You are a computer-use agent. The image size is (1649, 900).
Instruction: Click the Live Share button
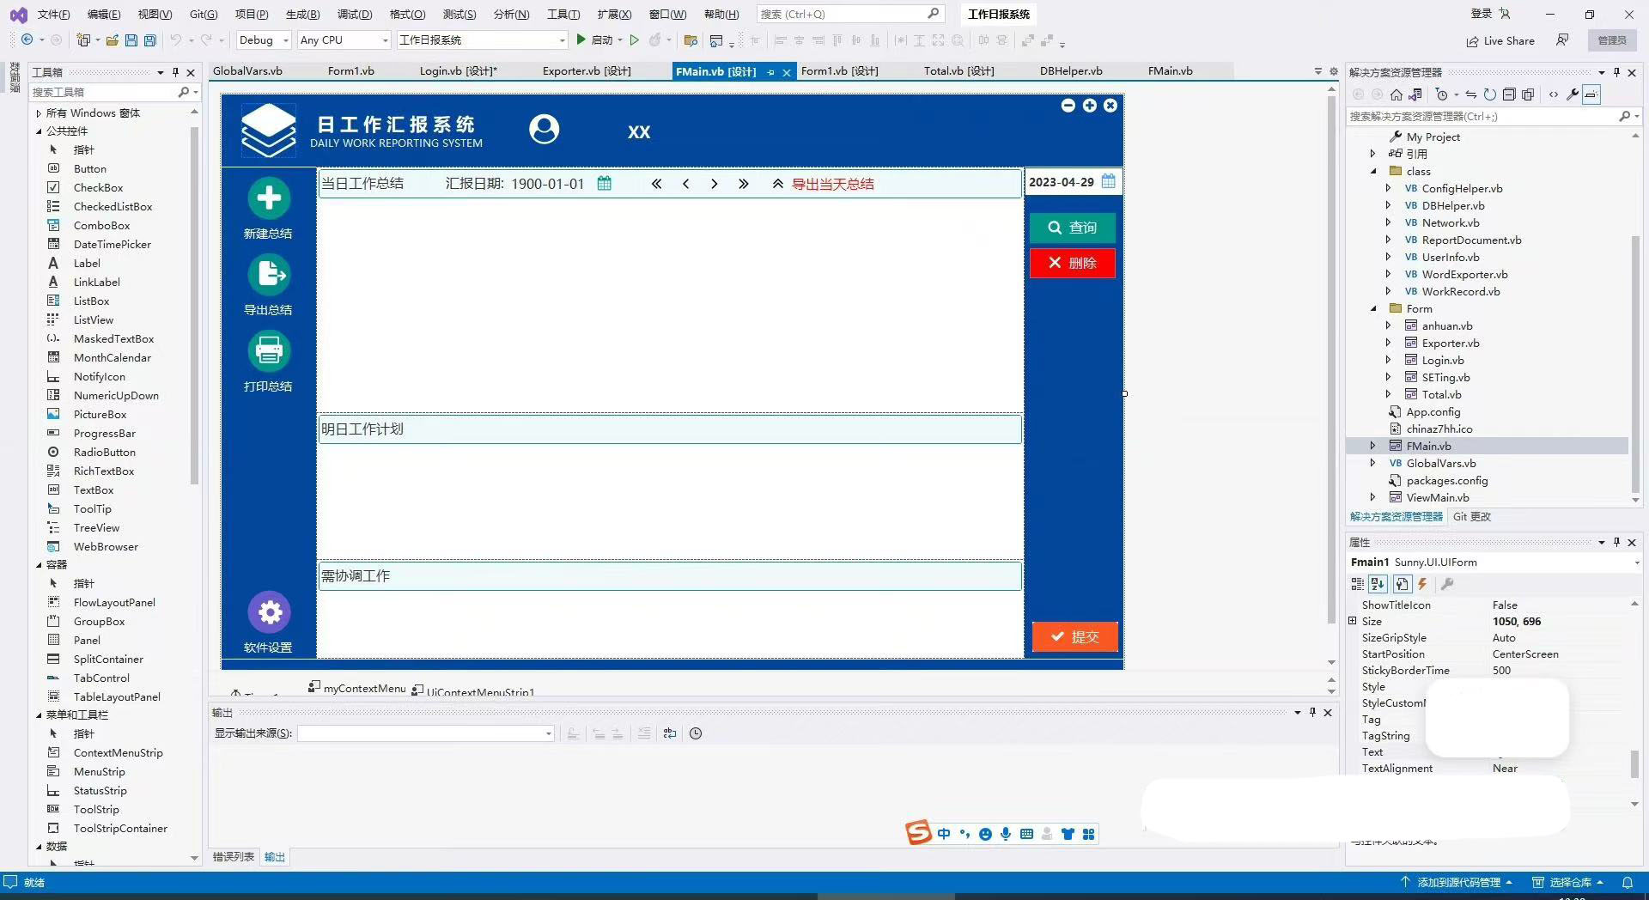point(1500,40)
